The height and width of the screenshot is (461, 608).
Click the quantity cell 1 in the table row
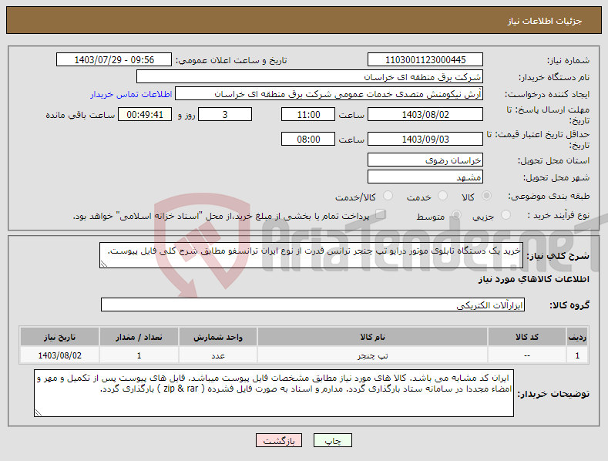[x=139, y=355]
